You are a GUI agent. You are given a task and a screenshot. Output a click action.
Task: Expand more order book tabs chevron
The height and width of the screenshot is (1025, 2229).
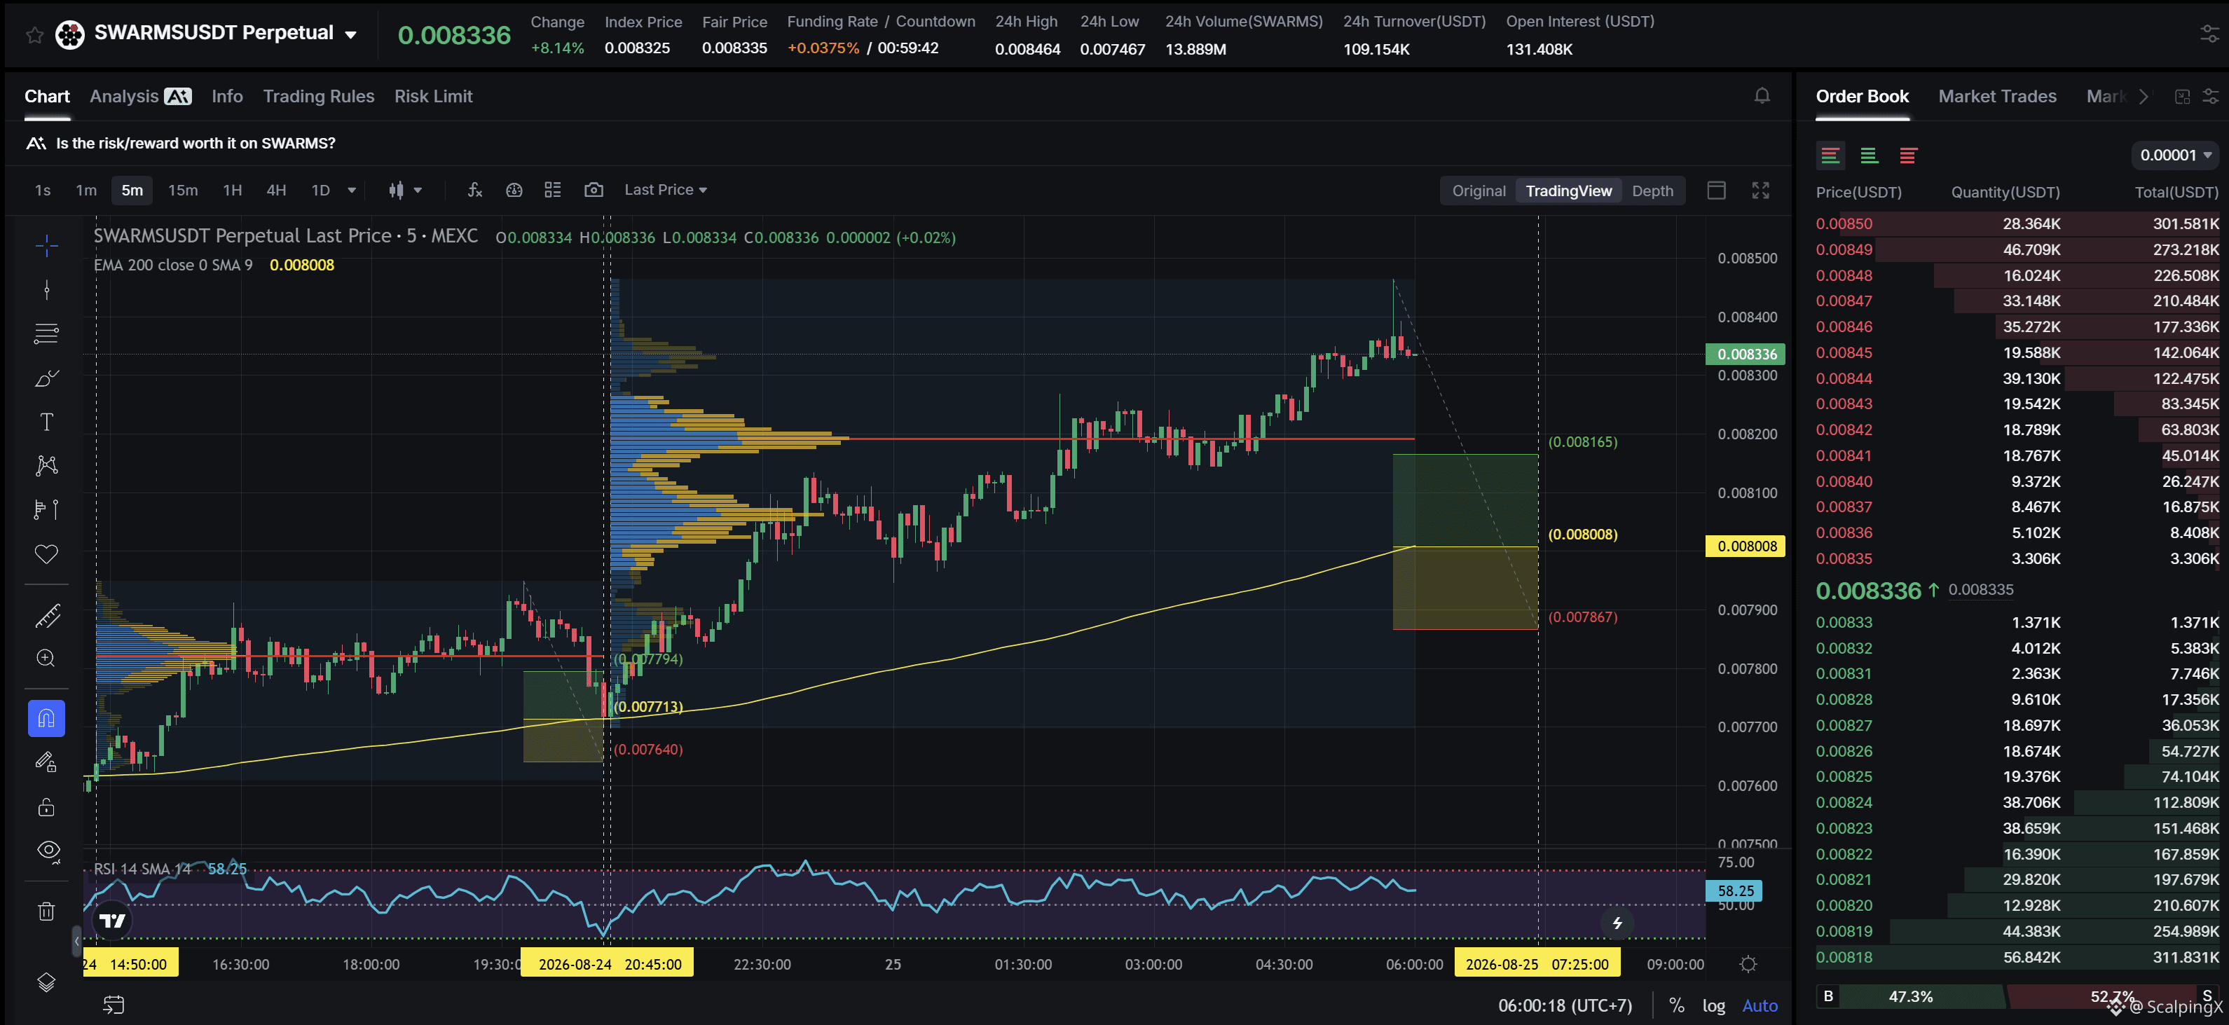coord(2144,96)
